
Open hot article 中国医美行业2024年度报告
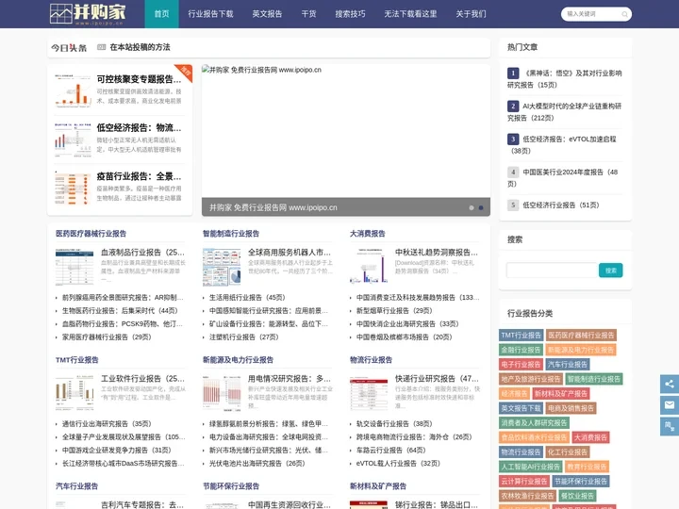565,177
